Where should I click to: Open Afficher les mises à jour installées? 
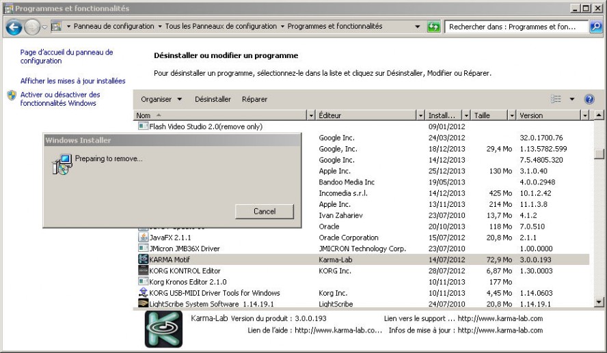72,81
